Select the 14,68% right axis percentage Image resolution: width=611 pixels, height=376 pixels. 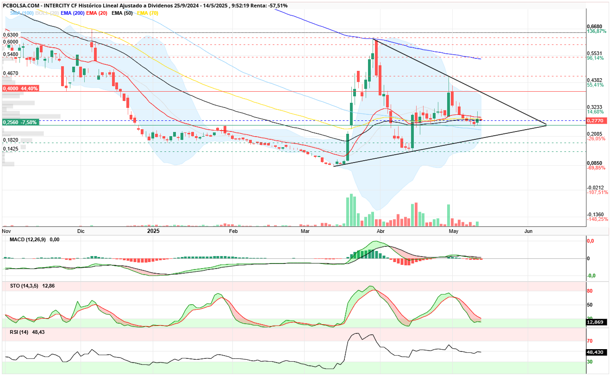[595, 112]
